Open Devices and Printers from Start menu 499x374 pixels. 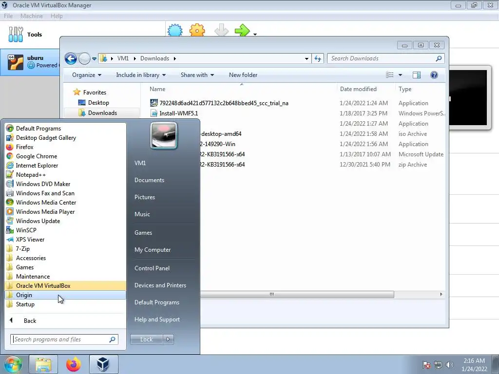(x=160, y=285)
